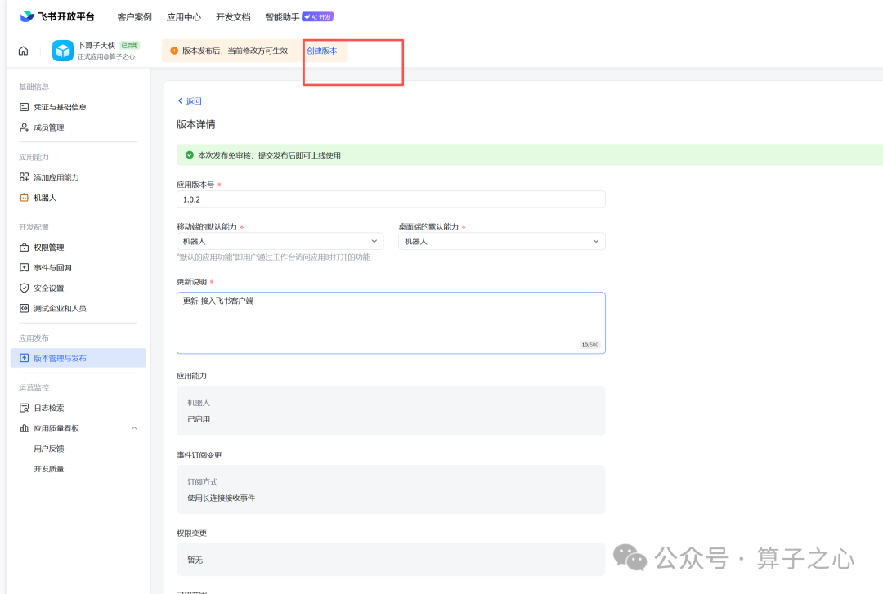Open 智能助手 in top navigation
The height and width of the screenshot is (594, 883).
tap(282, 17)
